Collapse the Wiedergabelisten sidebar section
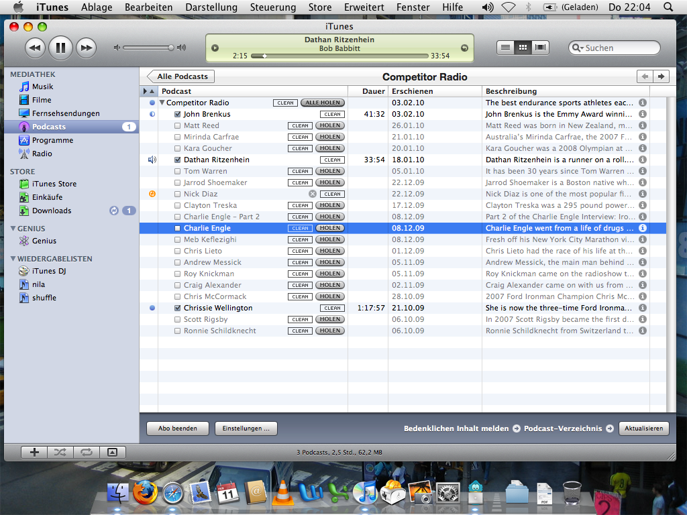Image resolution: width=687 pixels, height=515 pixels. [x=13, y=259]
